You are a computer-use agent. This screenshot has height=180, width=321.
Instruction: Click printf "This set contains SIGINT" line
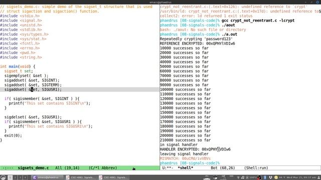pyautogui.click(x=50, y=103)
